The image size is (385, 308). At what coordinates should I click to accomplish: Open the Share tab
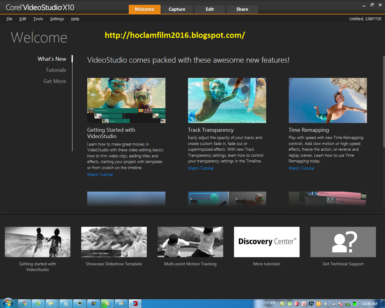click(242, 9)
